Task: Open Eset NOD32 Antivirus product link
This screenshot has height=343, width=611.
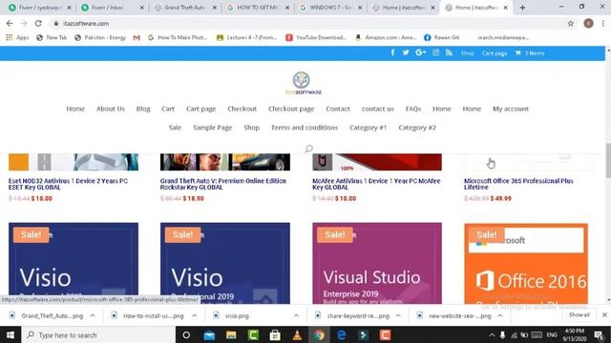Action: tap(68, 184)
